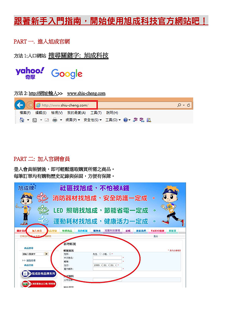Go to the 關於我們 tab
This screenshot has width=229, height=323.
coord(21,231)
